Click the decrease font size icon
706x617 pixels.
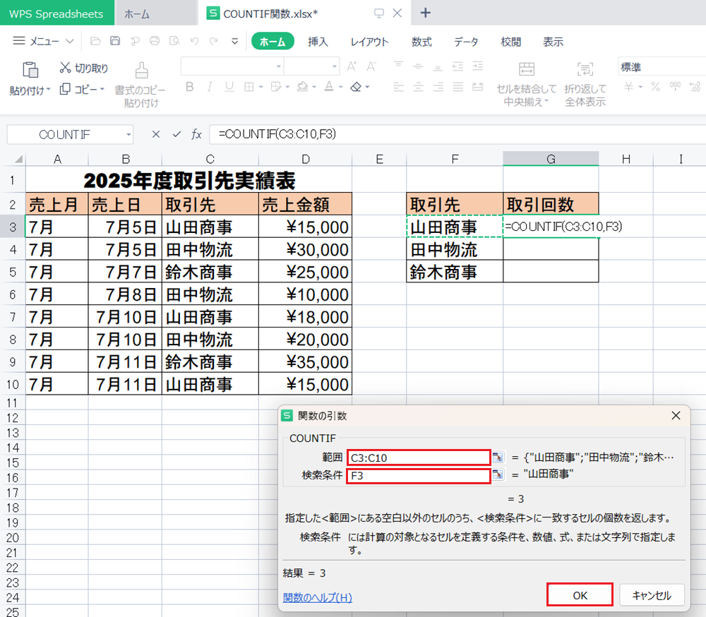point(371,66)
